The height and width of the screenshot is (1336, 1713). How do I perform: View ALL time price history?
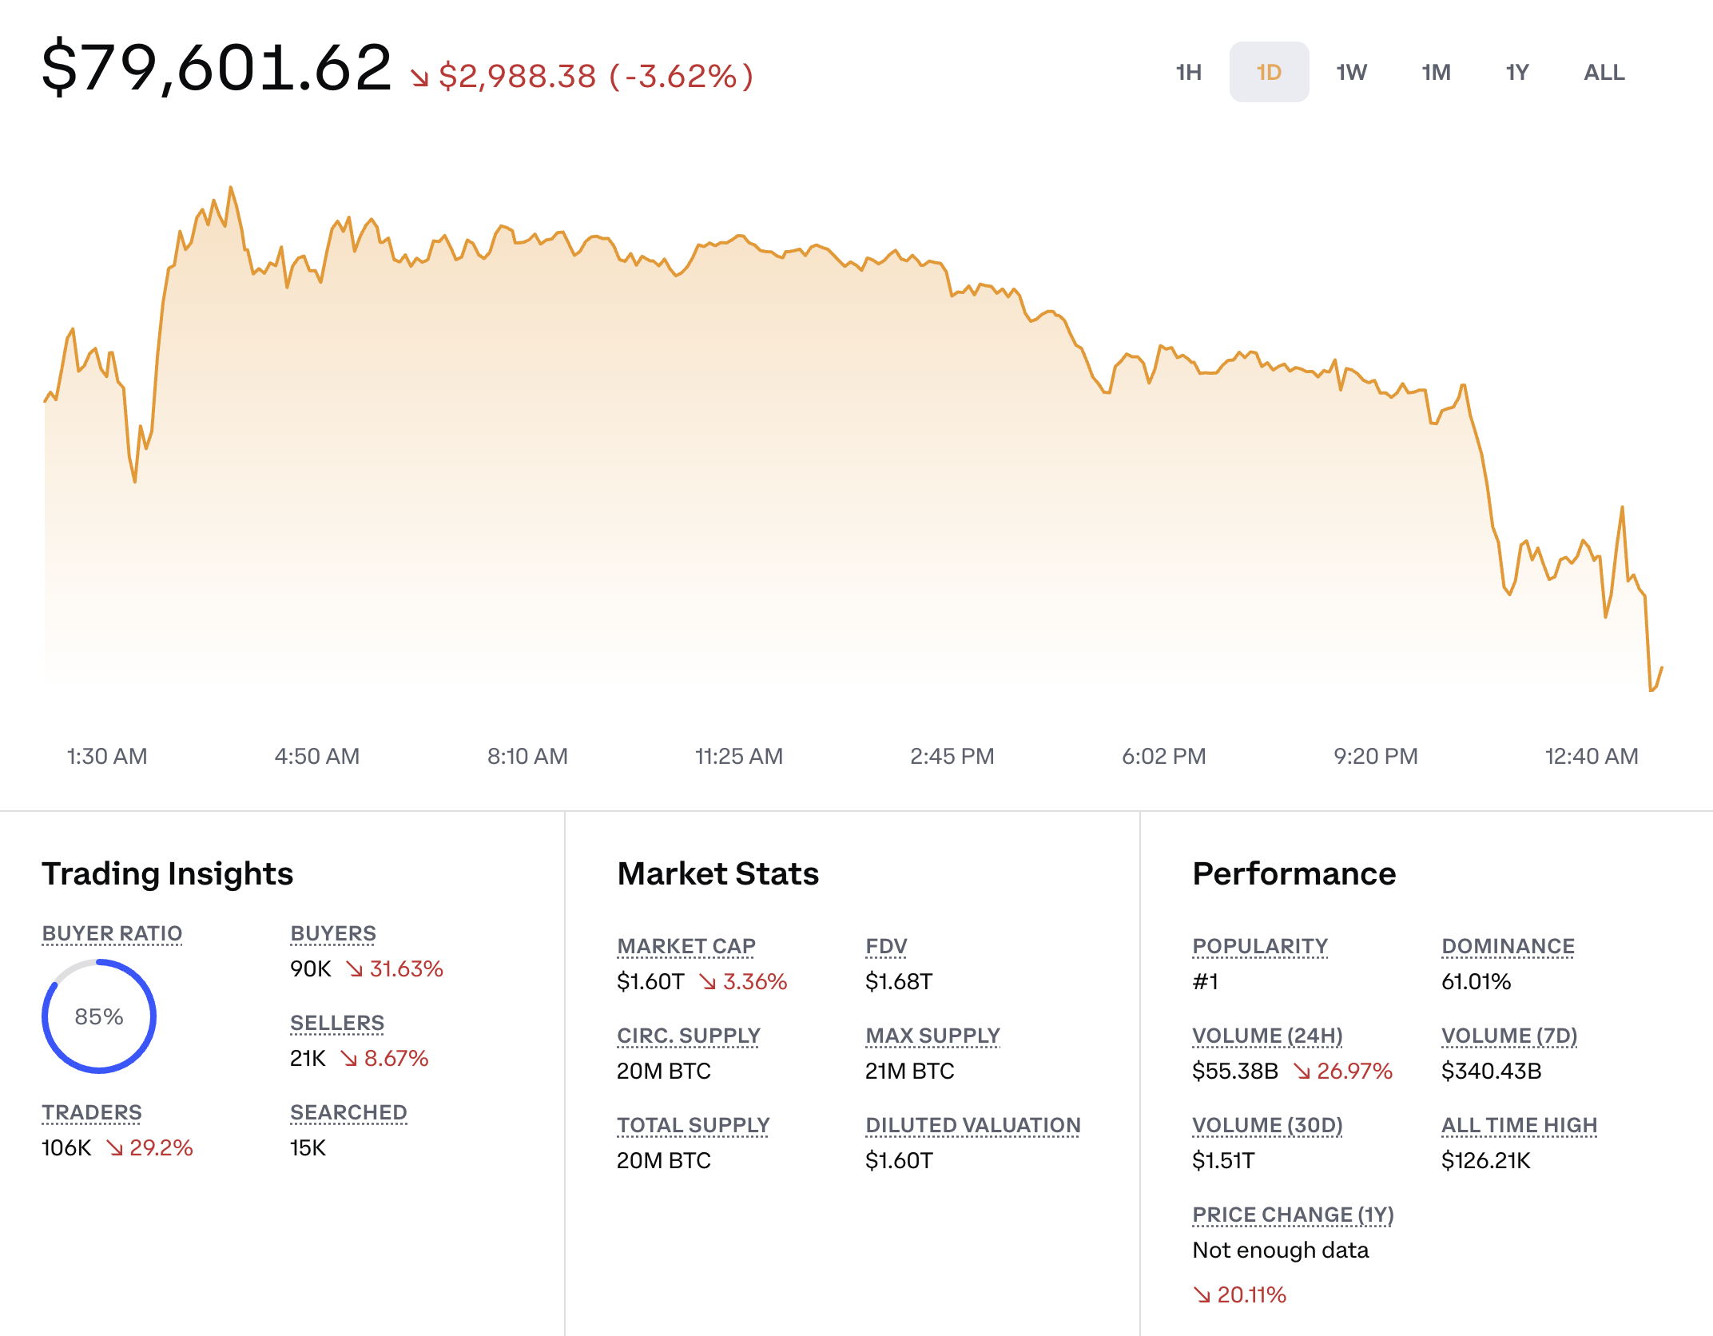(1604, 73)
